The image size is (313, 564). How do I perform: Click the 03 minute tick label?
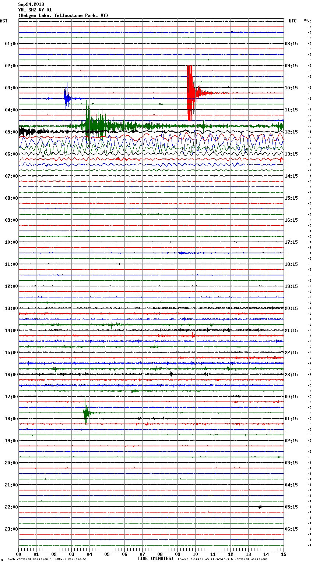pyautogui.click(x=71, y=554)
